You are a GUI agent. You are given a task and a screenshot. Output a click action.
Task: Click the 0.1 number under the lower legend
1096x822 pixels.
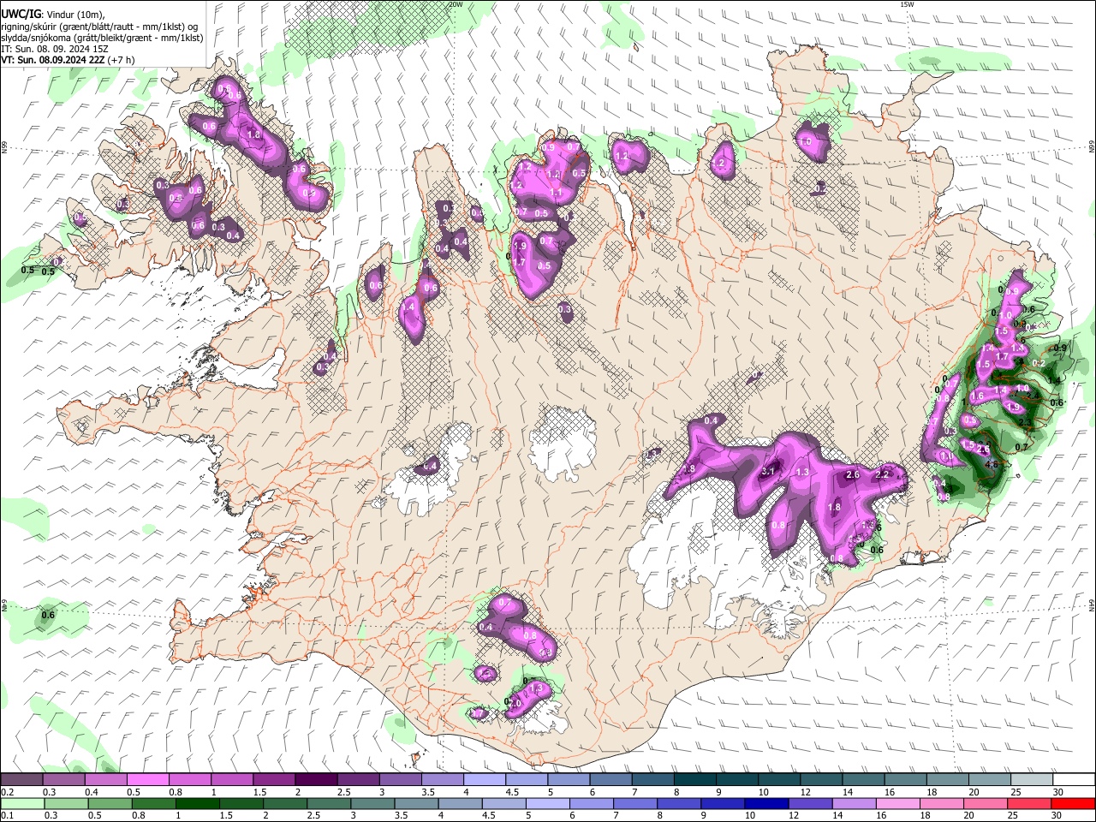coord(6,816)
